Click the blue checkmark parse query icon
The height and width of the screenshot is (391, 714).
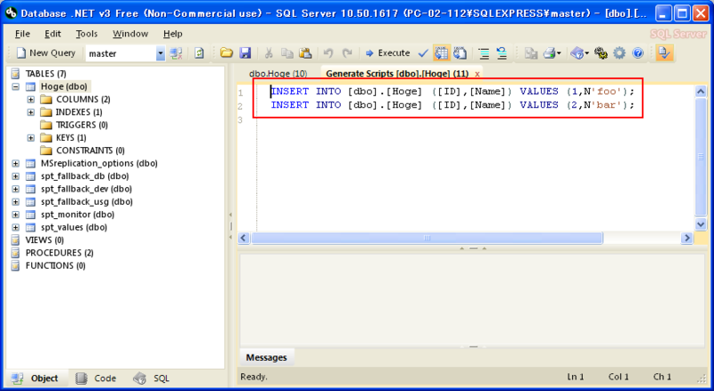tap(423, 53)
